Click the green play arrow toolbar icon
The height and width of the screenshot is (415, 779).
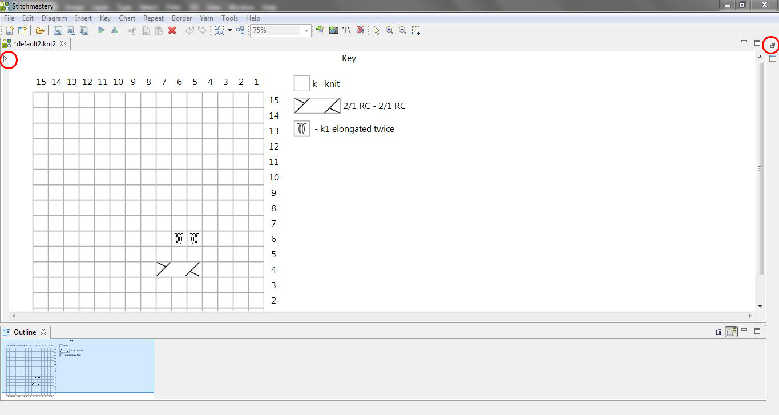coord(102,30)
